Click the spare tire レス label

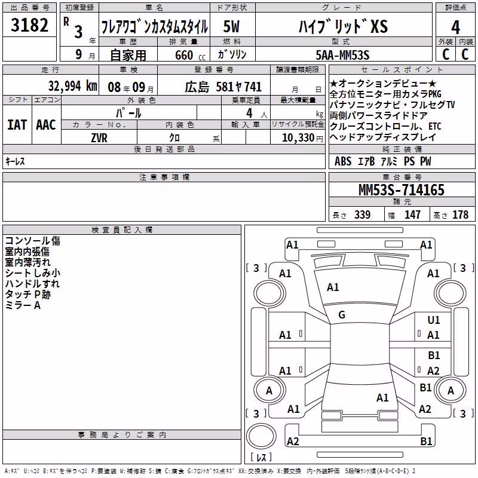coord(261,456)
